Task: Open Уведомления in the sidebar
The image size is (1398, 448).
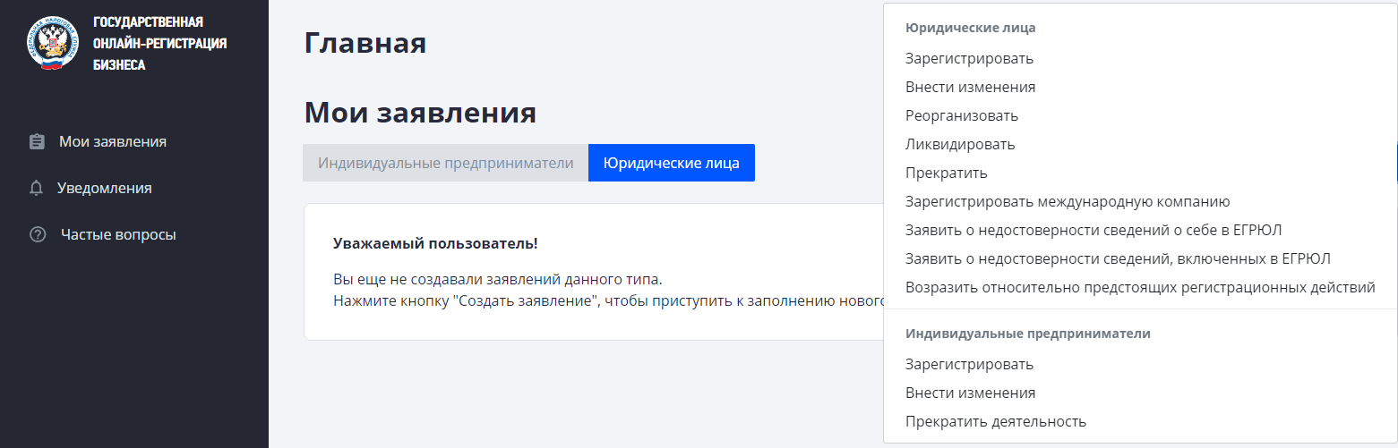Action: pyautogui.click(x=104, y=188)
